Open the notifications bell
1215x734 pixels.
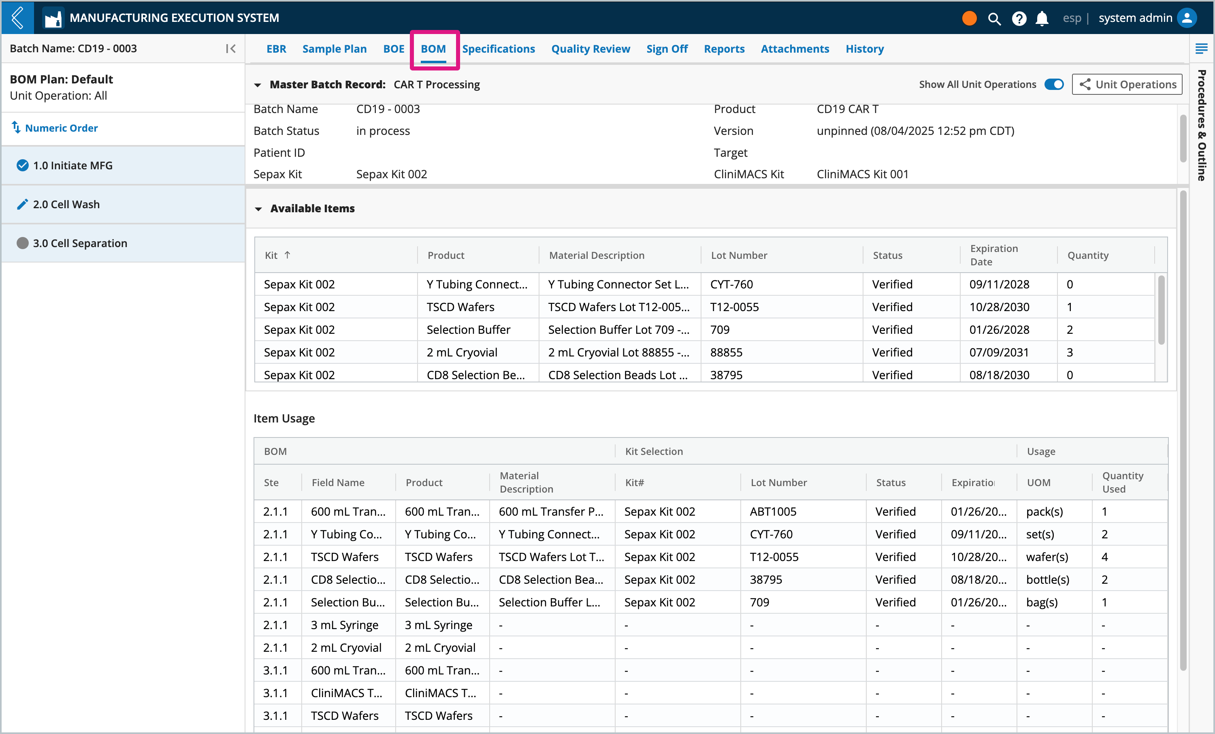coord(1041,19)
